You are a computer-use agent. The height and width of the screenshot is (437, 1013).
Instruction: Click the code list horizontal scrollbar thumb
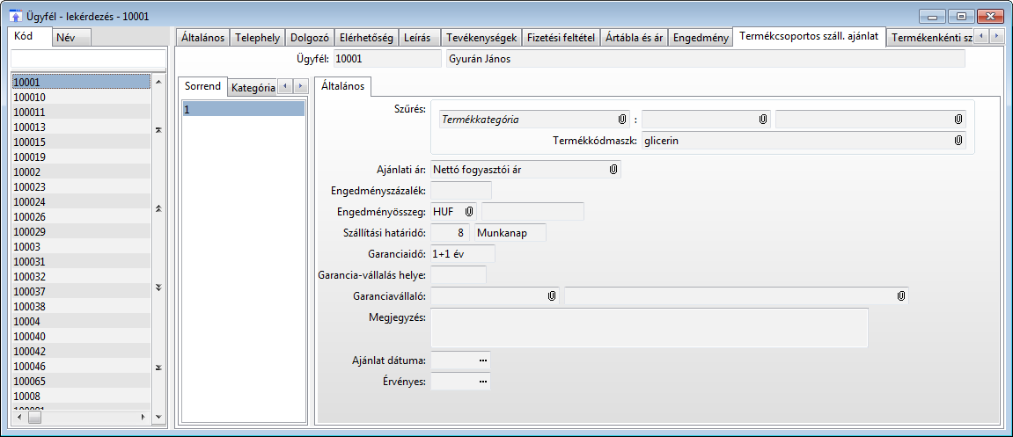pos(34,418)
